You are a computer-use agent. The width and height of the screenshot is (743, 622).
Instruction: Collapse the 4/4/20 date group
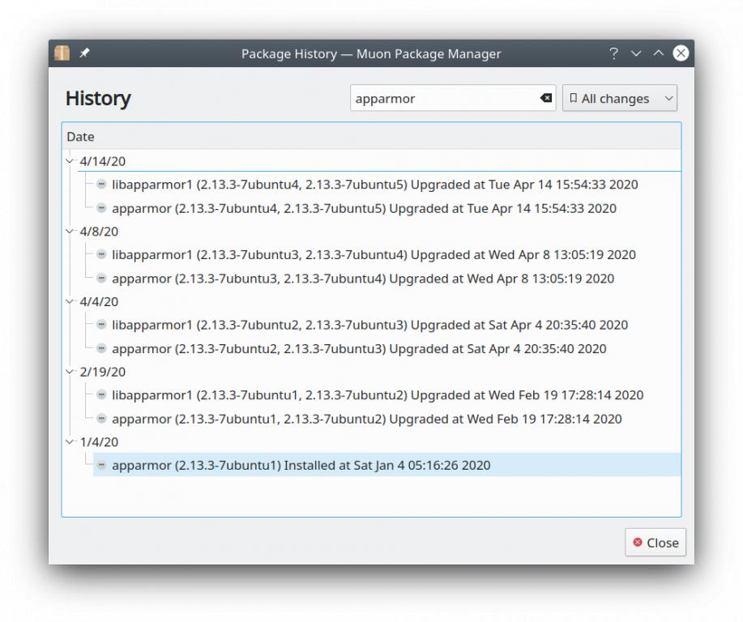(70, 302)
